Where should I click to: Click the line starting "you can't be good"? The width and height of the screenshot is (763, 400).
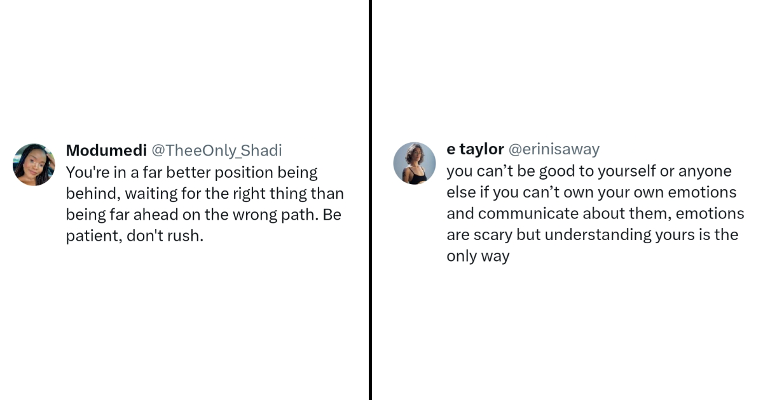click(x=589, y=171)
